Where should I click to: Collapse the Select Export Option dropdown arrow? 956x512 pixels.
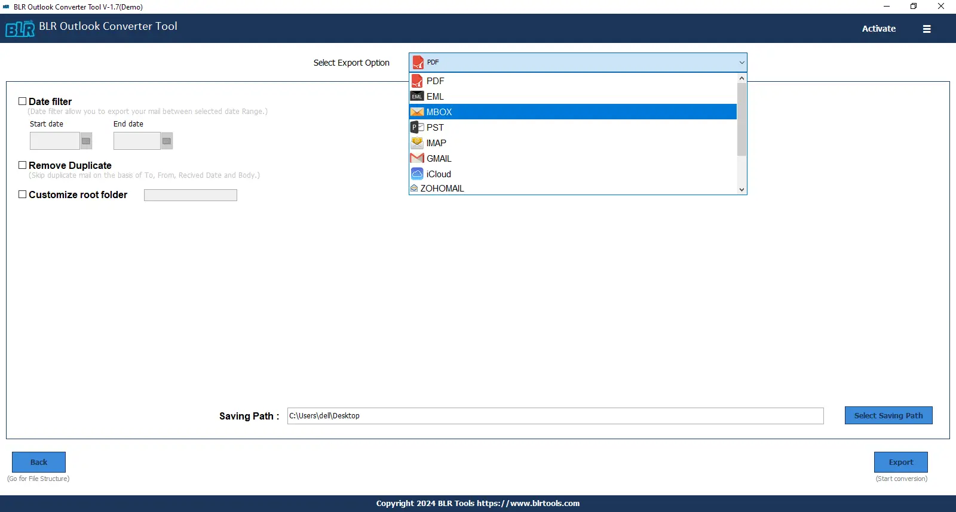pyautogui.click(x=741, y=63)
